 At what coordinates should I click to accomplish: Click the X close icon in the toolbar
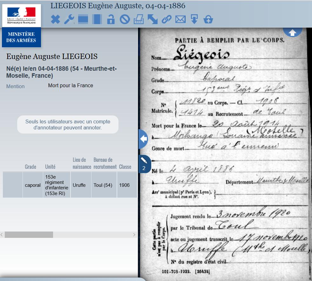coord(55,19)
